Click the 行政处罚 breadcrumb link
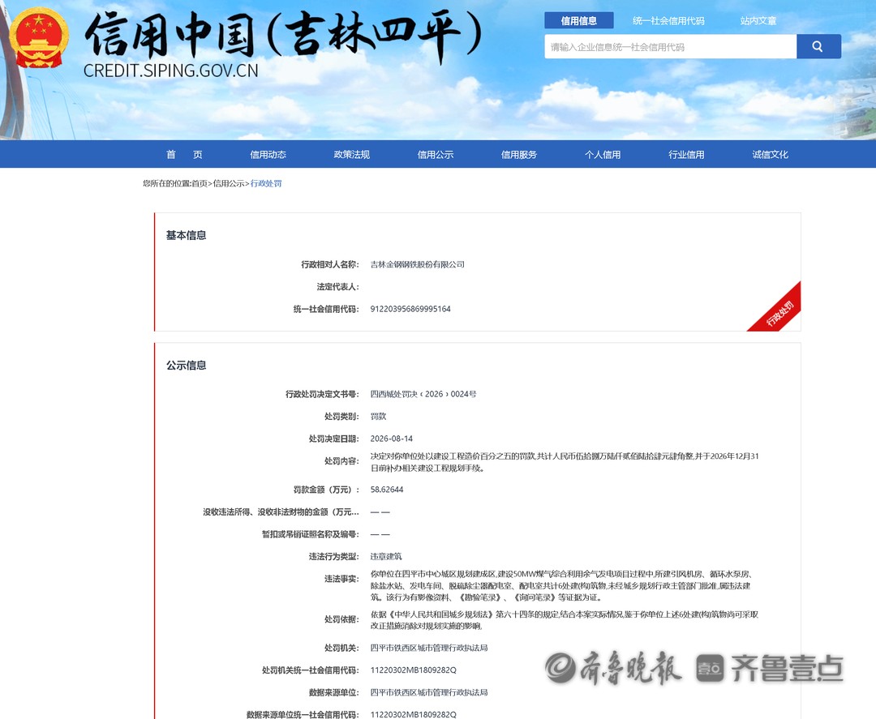 [x=266, y=183]
